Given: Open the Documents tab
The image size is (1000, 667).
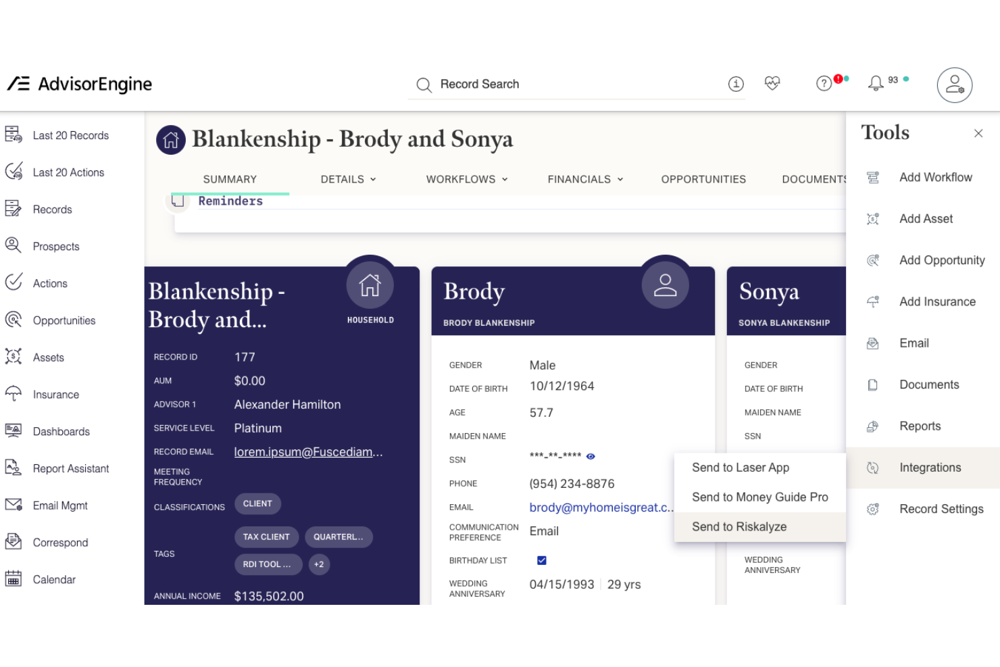Looking at the screenshot, I should click(x=814, y=179).
